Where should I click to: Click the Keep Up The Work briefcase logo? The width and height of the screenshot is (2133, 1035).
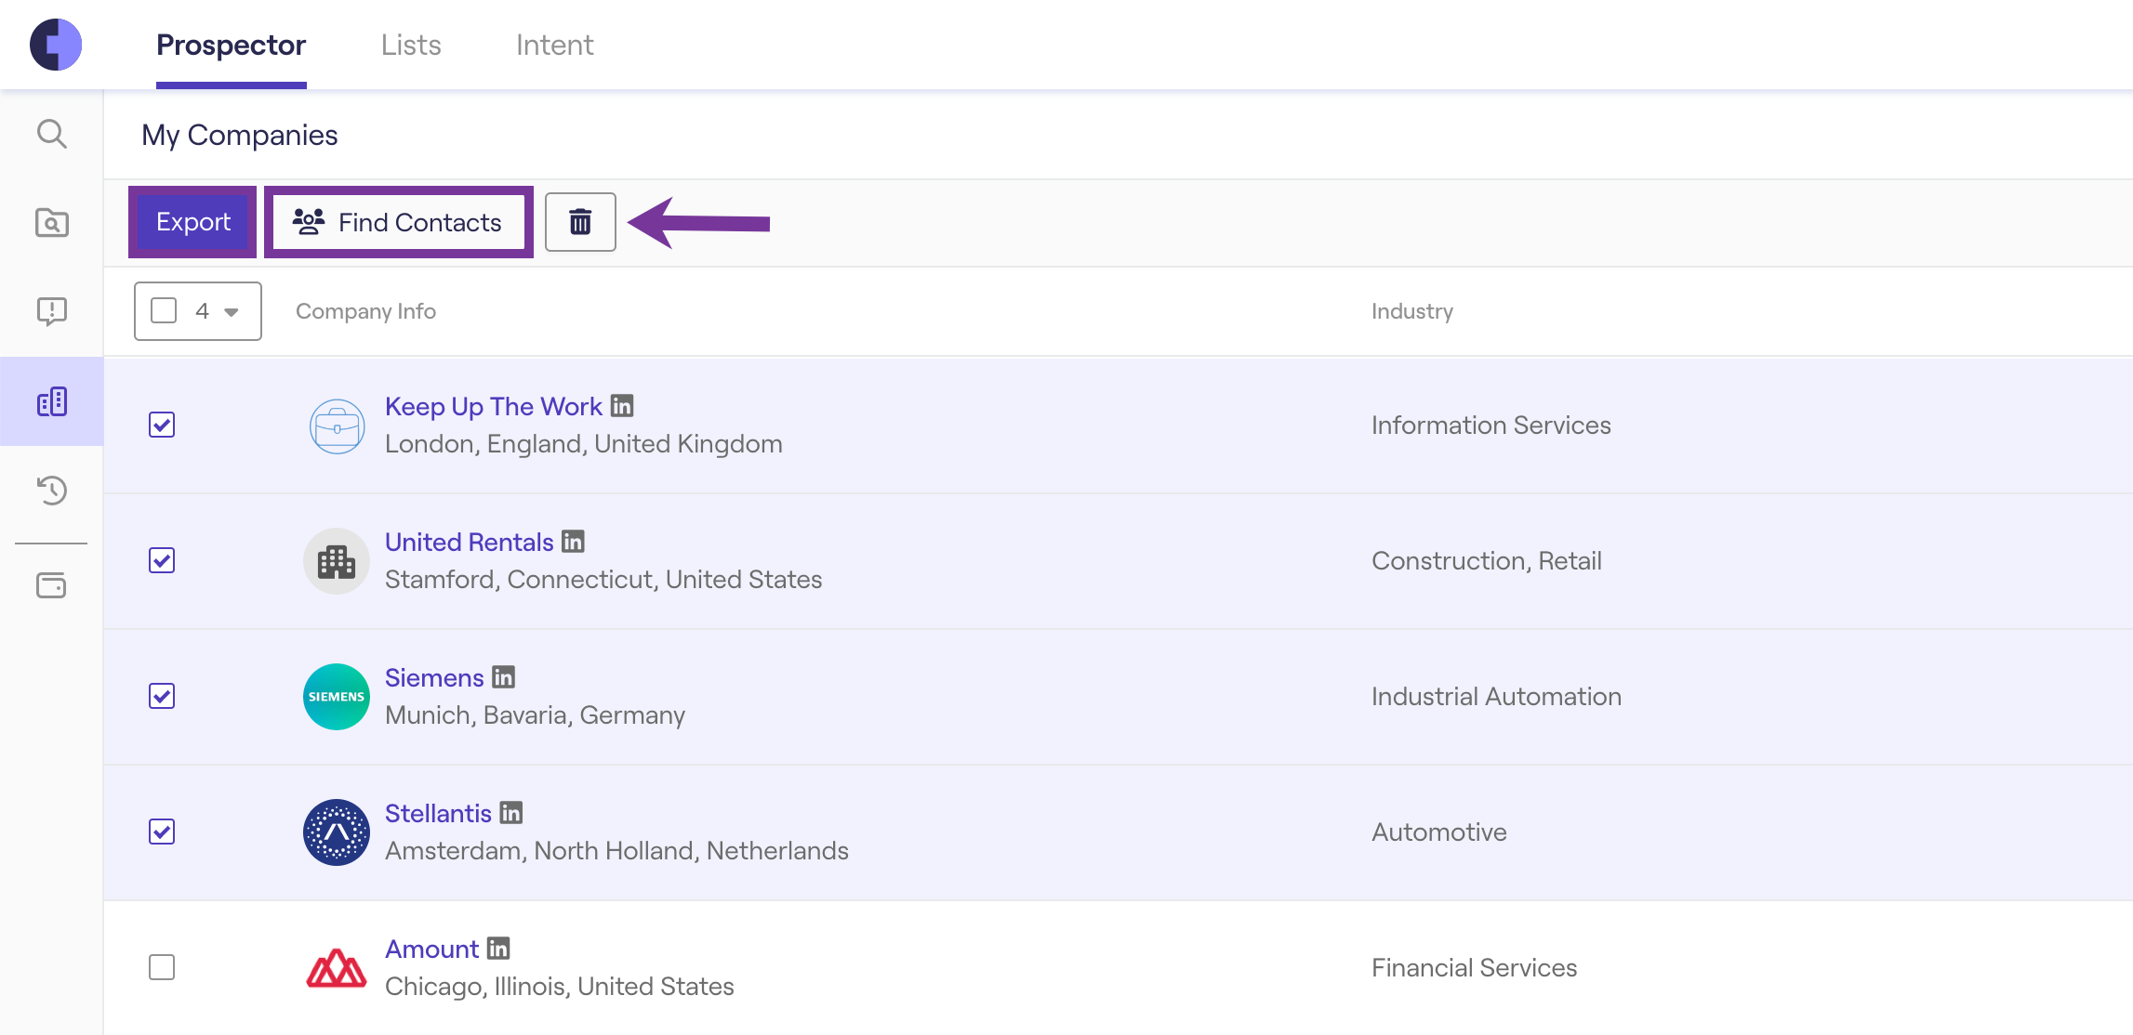337,426
